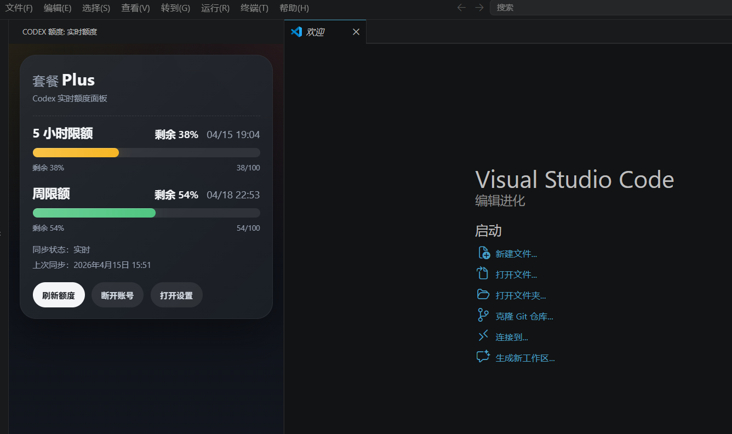The width and height of the screenshot is (732, 434).
Task: Click the open file icon beside 打开文件
Action: pyautogui.click(x=483, y=273)
